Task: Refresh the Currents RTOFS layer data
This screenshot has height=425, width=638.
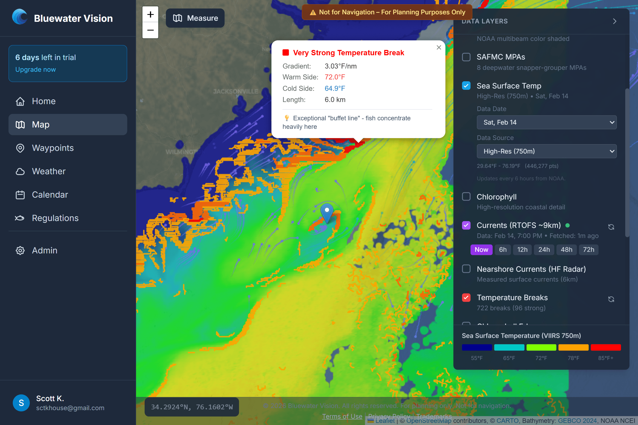Action: [611, 227]
